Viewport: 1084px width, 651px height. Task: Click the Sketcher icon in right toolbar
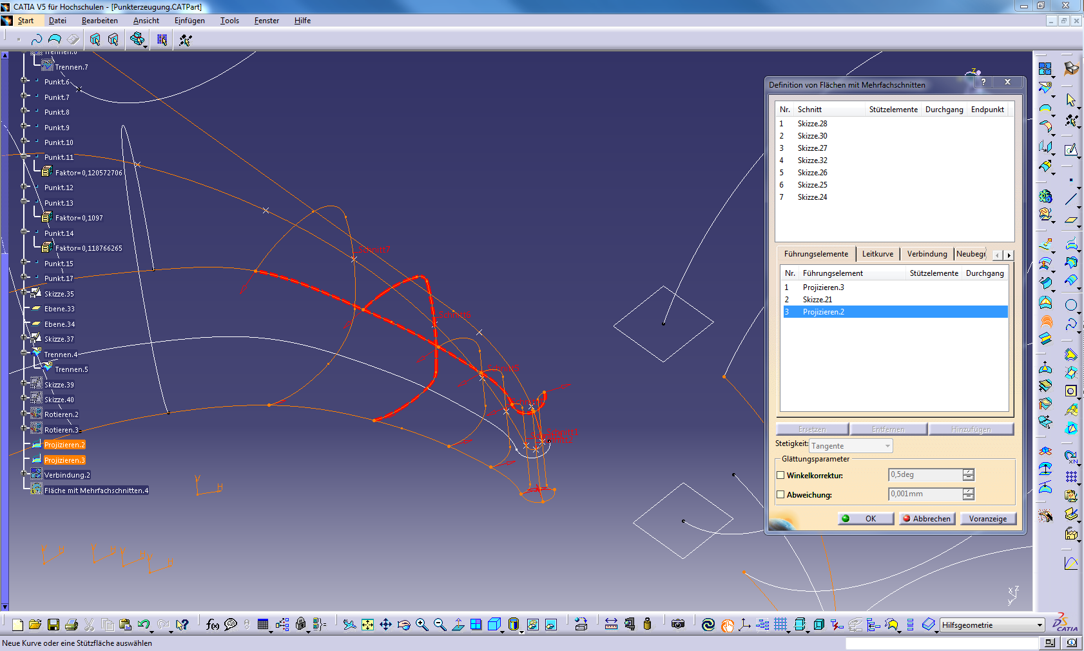(x=1071, y=150)
